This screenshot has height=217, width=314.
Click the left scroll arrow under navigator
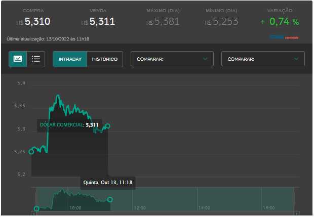[34, 214]
